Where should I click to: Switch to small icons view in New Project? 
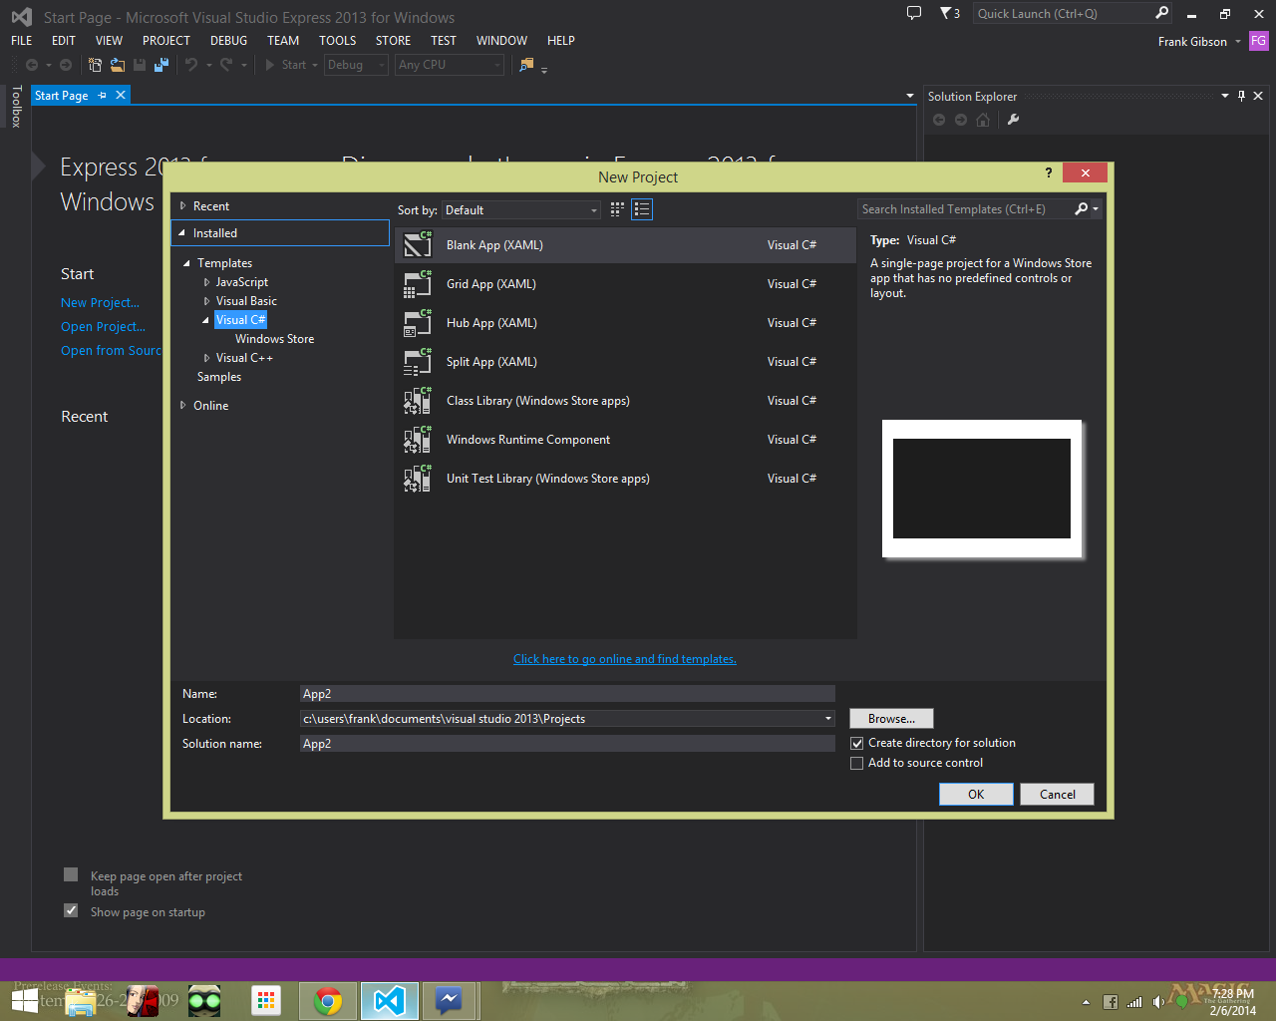[x=618, y=209]
